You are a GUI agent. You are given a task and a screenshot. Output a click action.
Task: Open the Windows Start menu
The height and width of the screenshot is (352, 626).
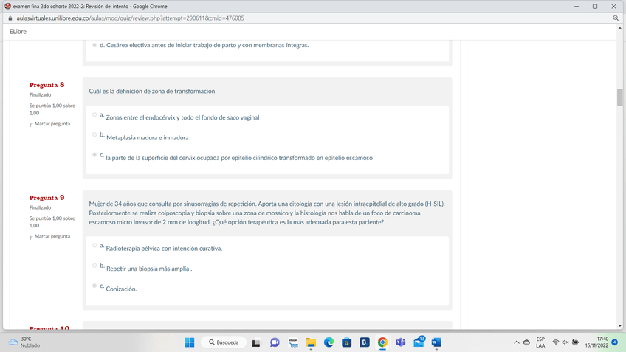click(190, 342)
